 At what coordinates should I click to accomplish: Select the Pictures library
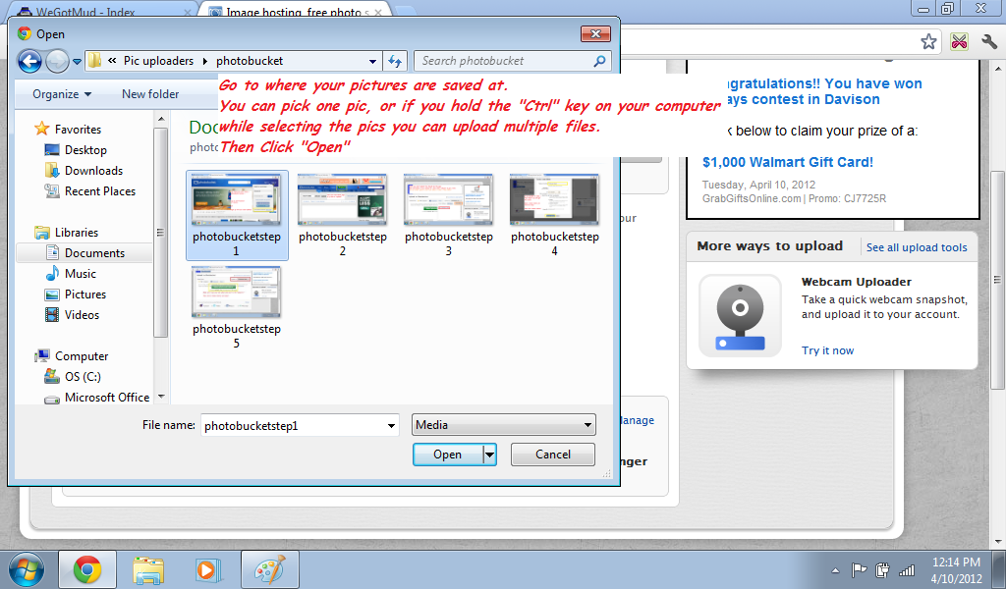[x=85, y=294]
